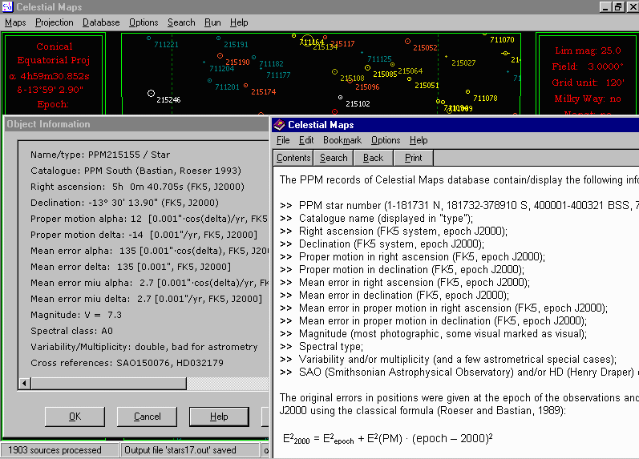Open the Projection menu
The image size is (639, 459).
(x=55, y=22)
